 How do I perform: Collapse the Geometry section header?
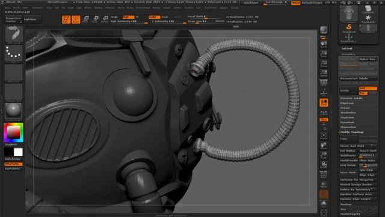[348, 54]
